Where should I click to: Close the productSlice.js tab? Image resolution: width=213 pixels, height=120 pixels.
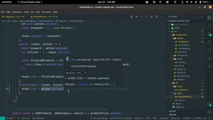click(x=57, y=17)
